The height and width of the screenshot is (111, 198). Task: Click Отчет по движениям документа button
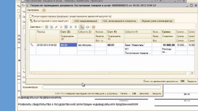161,81
